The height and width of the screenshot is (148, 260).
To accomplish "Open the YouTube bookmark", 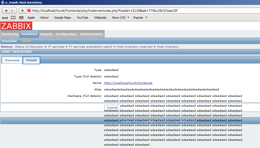I will coord(82,18).
